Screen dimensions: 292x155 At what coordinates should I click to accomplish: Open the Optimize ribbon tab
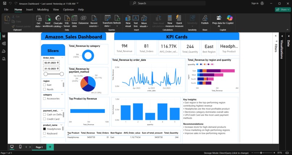[x=68, y=9]
